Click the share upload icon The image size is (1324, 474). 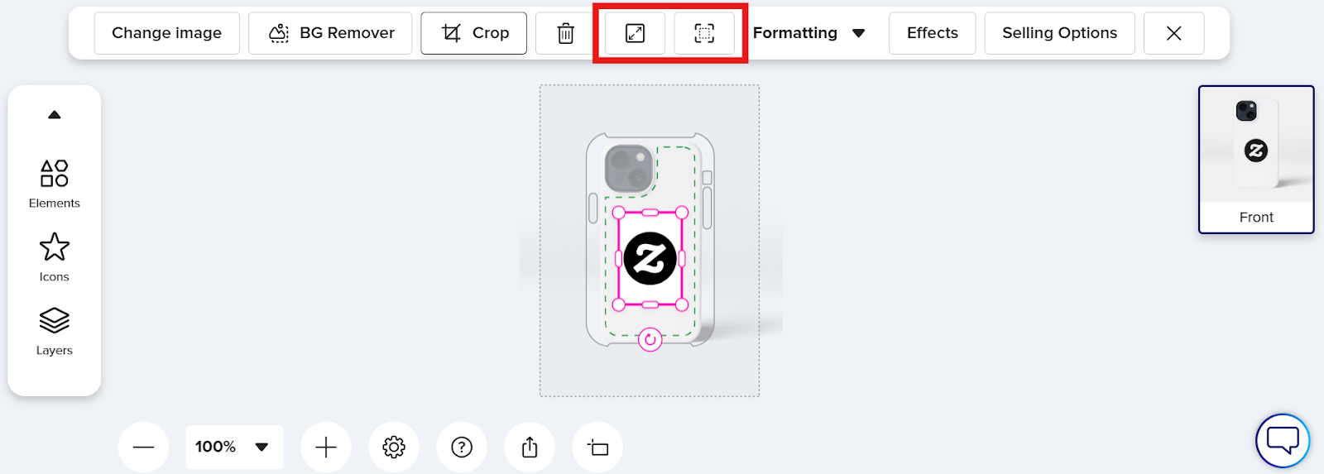point(530,448)
